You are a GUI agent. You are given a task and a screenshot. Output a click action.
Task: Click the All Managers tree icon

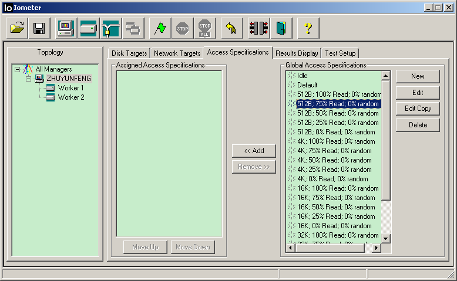[28, 69]
